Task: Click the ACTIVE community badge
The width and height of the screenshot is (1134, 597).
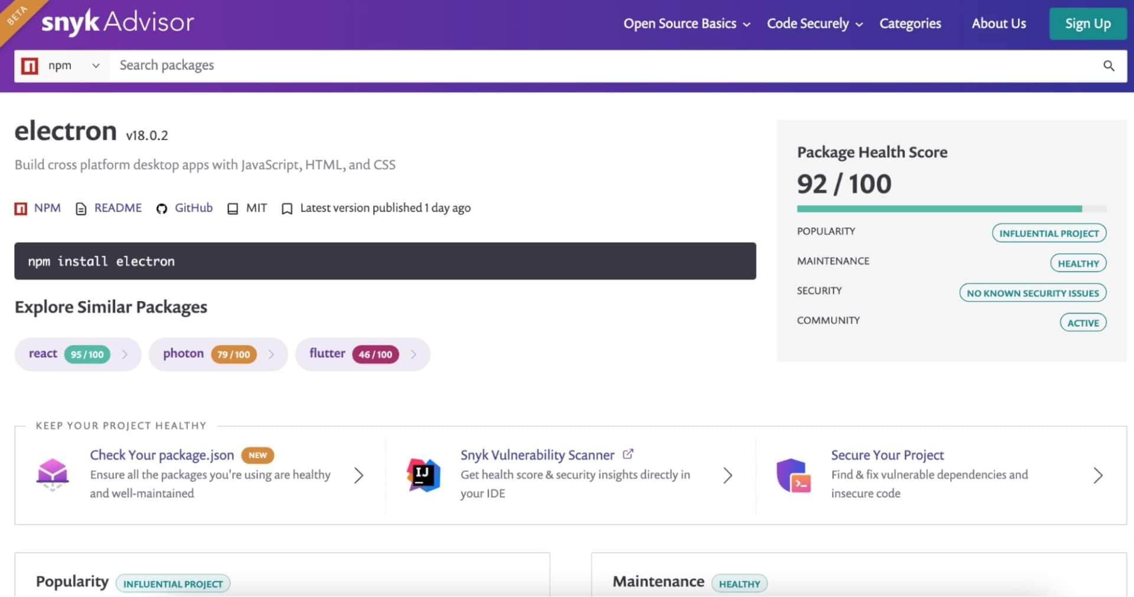Action: 1083,323
